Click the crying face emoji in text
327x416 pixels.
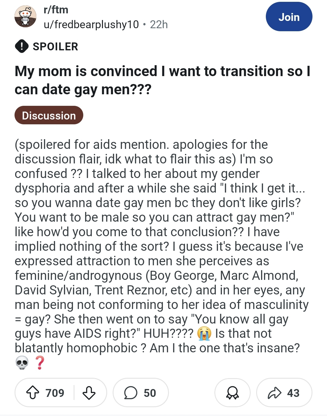point(204,334)
